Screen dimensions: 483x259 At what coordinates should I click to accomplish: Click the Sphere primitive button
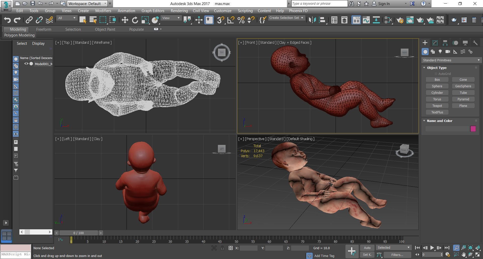437,86
